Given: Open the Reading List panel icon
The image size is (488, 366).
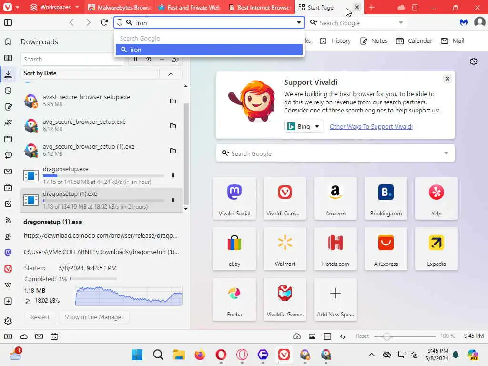Looking at the screenshot, I should (x=9, y=58).
